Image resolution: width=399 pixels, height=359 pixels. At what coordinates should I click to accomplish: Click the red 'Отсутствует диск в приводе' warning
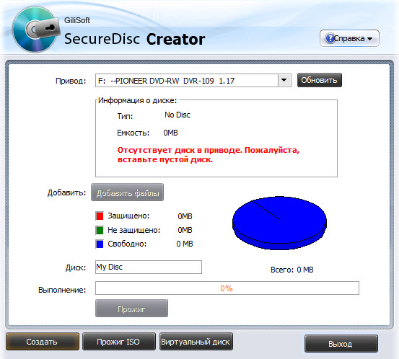[x=208, y=155]
